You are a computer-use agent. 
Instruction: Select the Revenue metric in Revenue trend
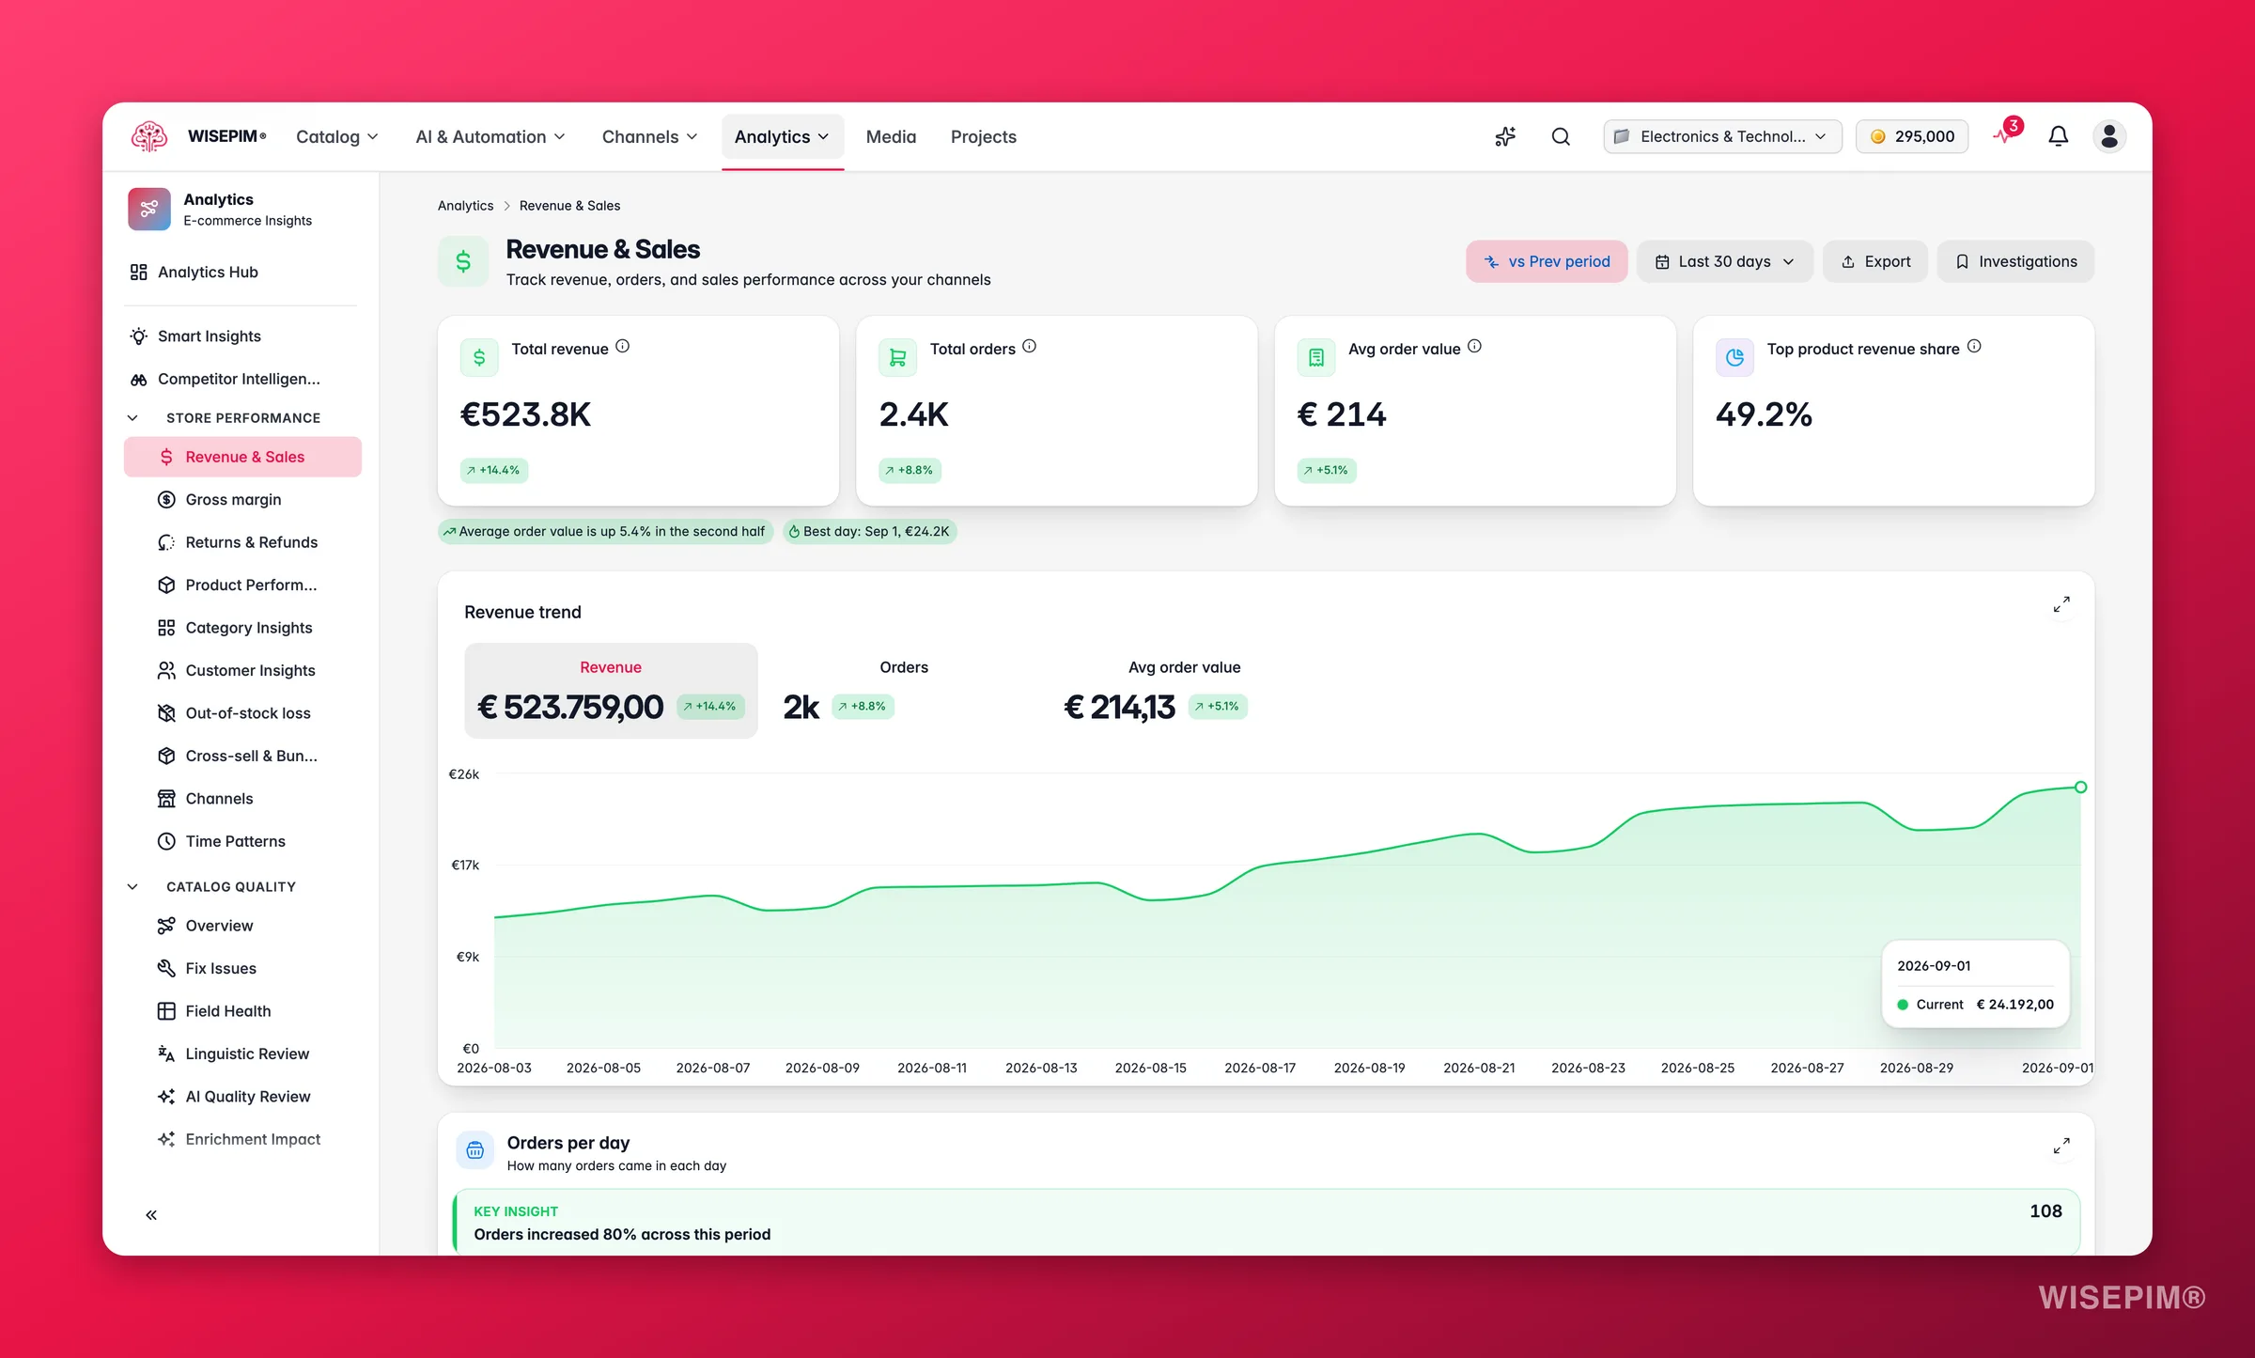(611, 691)
